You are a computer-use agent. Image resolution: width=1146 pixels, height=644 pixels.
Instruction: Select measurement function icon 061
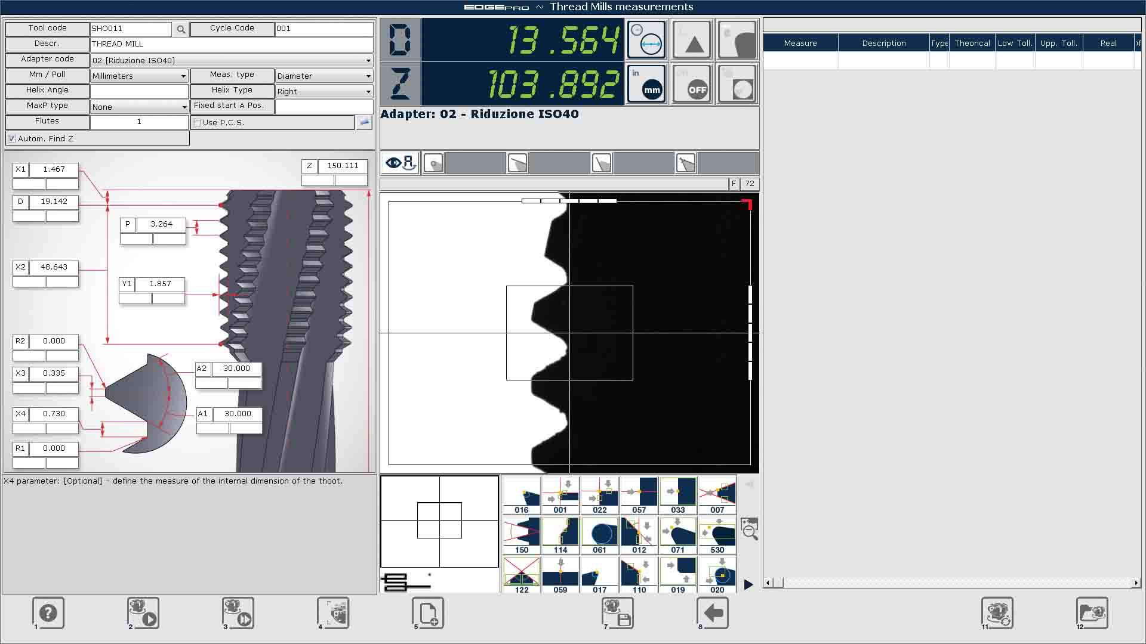point(599,535)
